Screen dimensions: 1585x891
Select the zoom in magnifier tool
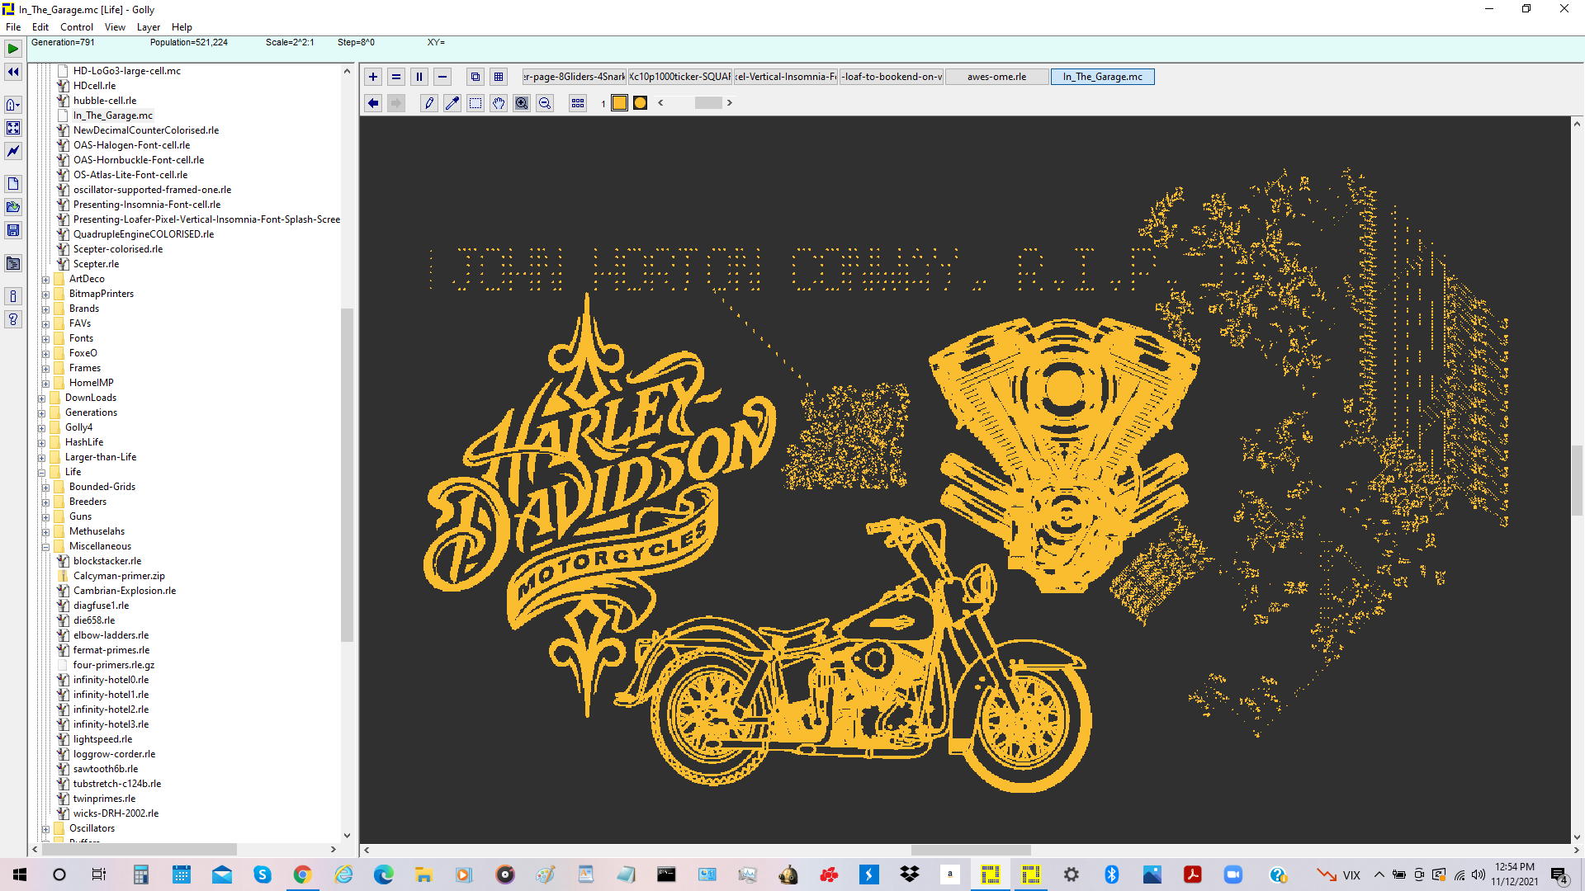coord(522,103)
